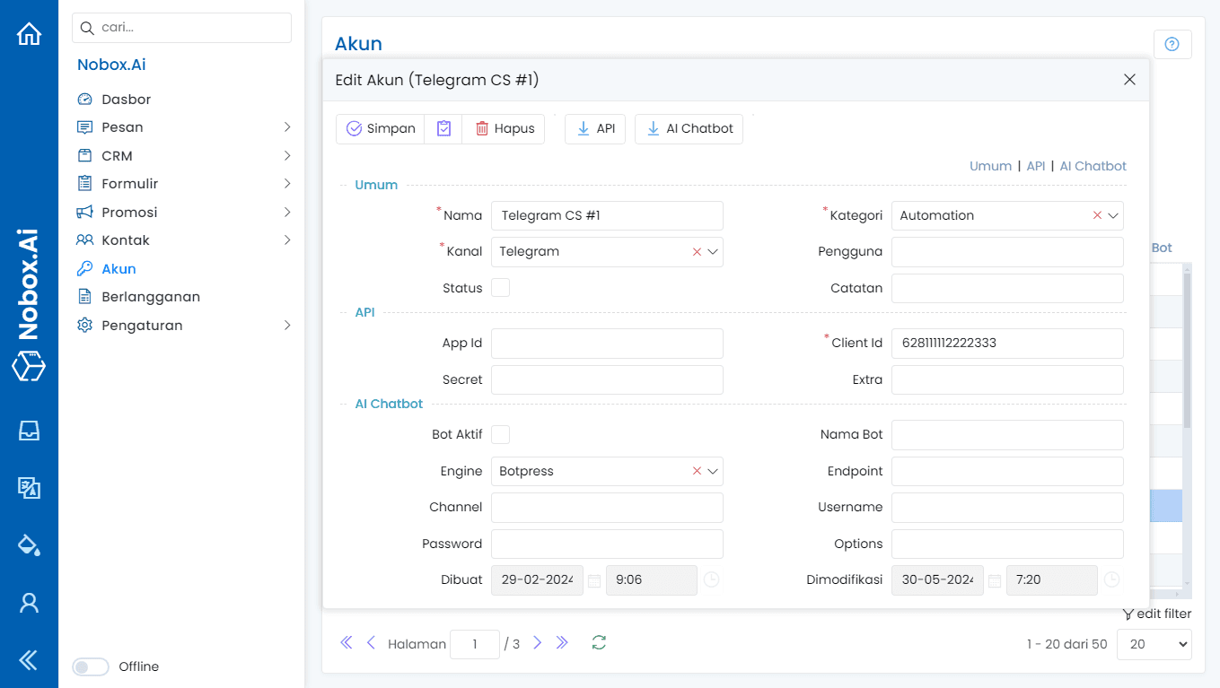The width and height of the screenshot is (1220, 688).
Task: Open the Dasbor menu item
Action: coord(126,100)
